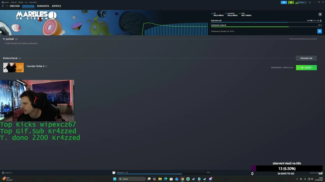Screen dimensions: 325x182
Task: Click DOKONČENO: VČERA 23:25 text
Action: (282, 67)
